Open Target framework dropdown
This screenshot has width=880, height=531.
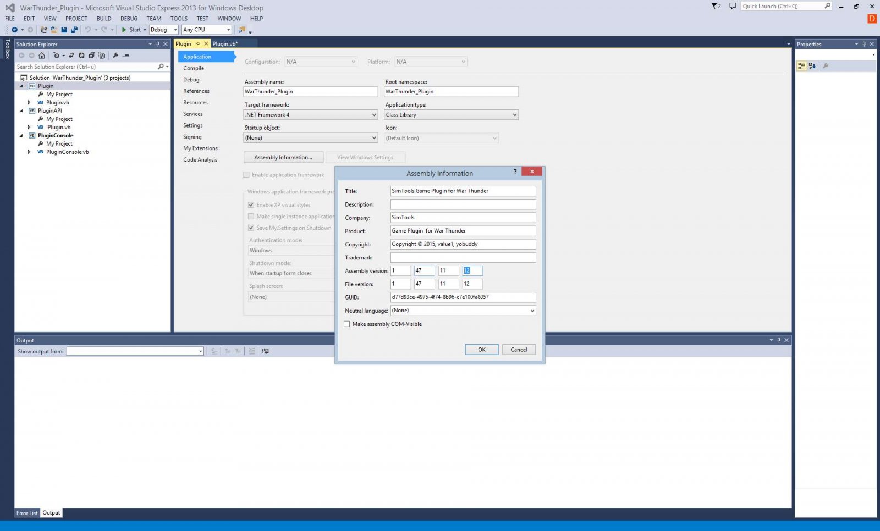pyautogui.click(x=311, y=115)
